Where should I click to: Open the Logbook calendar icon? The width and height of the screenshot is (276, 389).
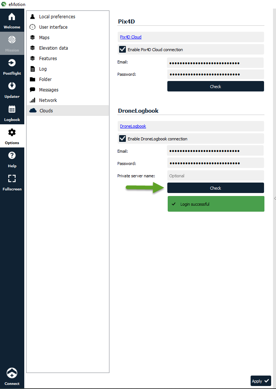click(12, 109)
